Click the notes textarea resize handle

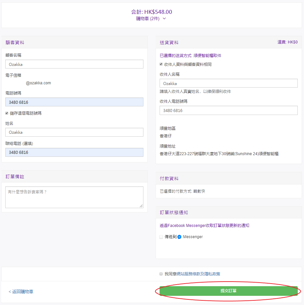click(x=141, y=206)
